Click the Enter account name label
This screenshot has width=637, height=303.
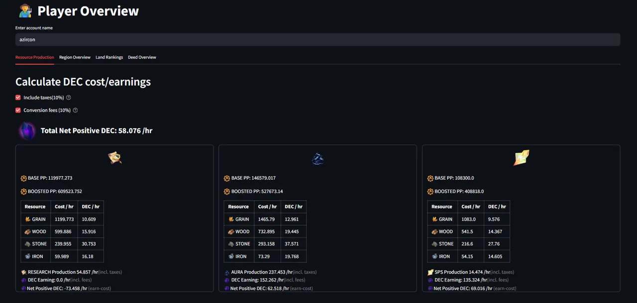pos(34,28)
